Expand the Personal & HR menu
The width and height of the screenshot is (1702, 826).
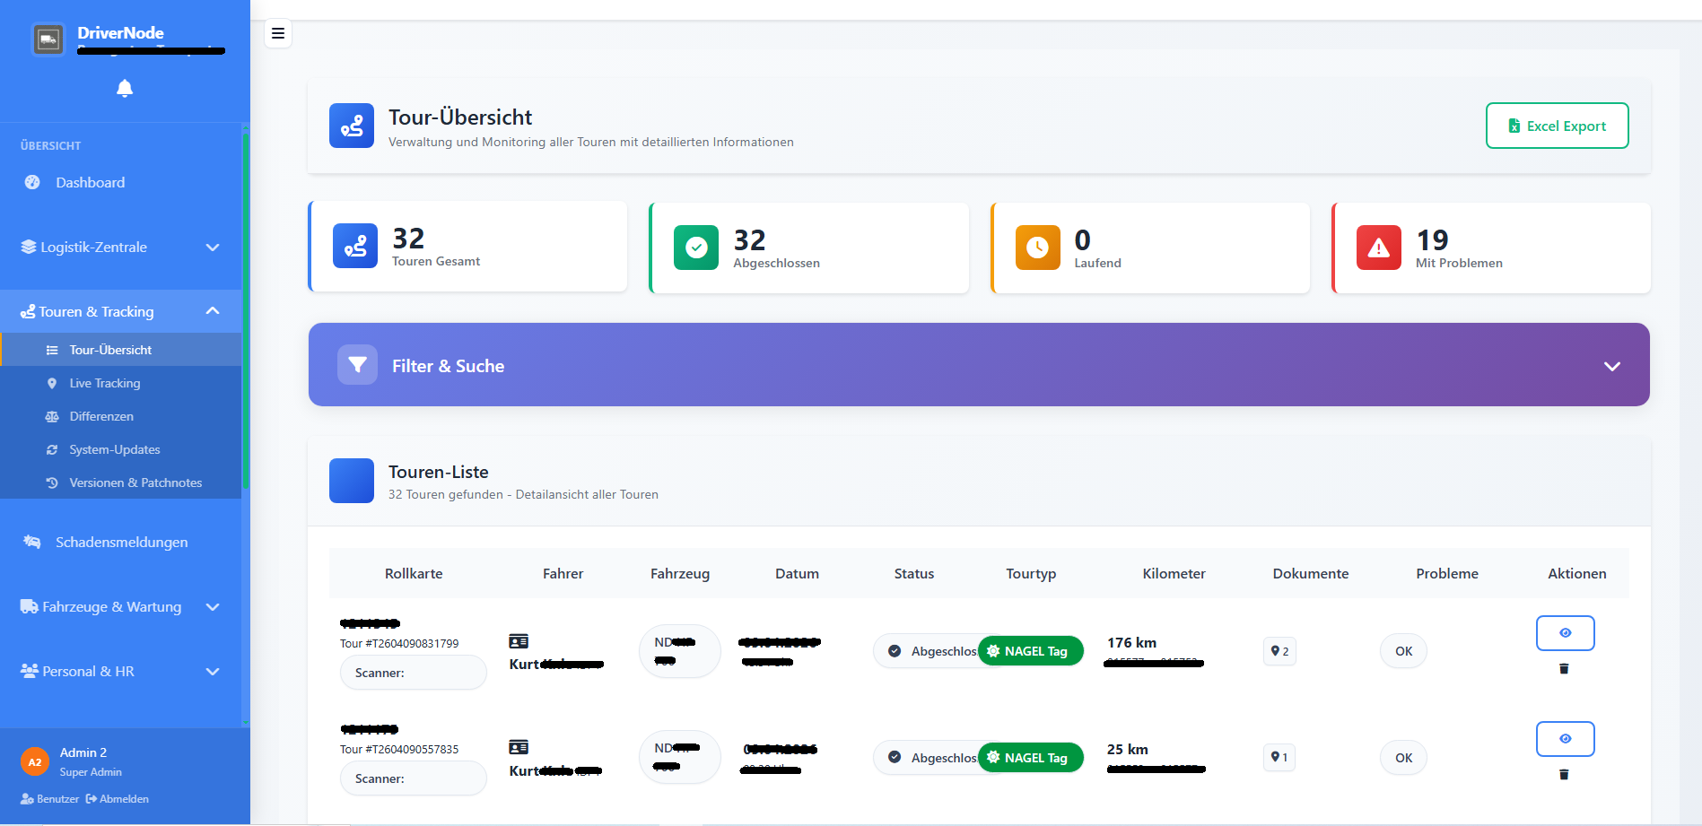tap(121, 672)
